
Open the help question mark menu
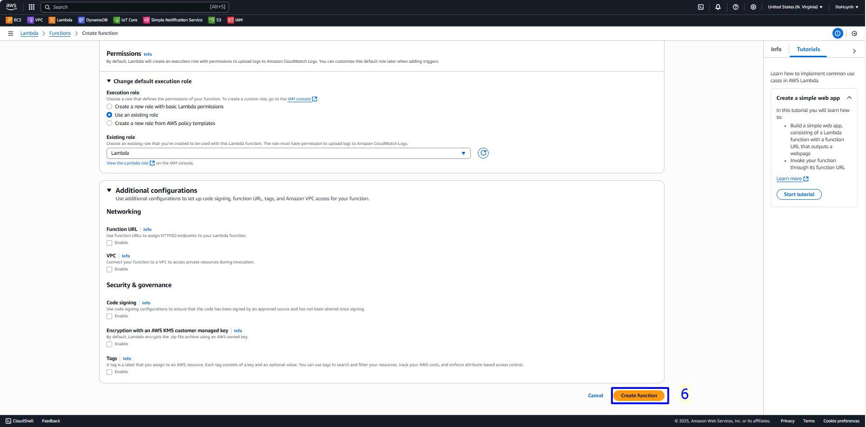click(735, 7)
